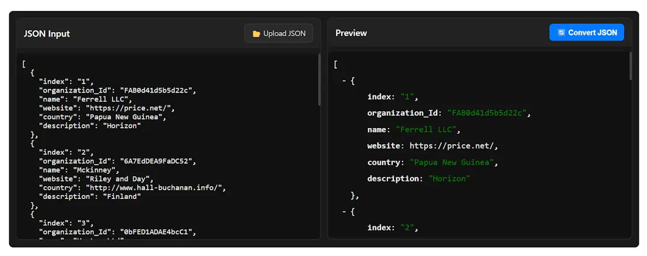Click the JSON Input panel scrollbar

[x=319, y=80]
